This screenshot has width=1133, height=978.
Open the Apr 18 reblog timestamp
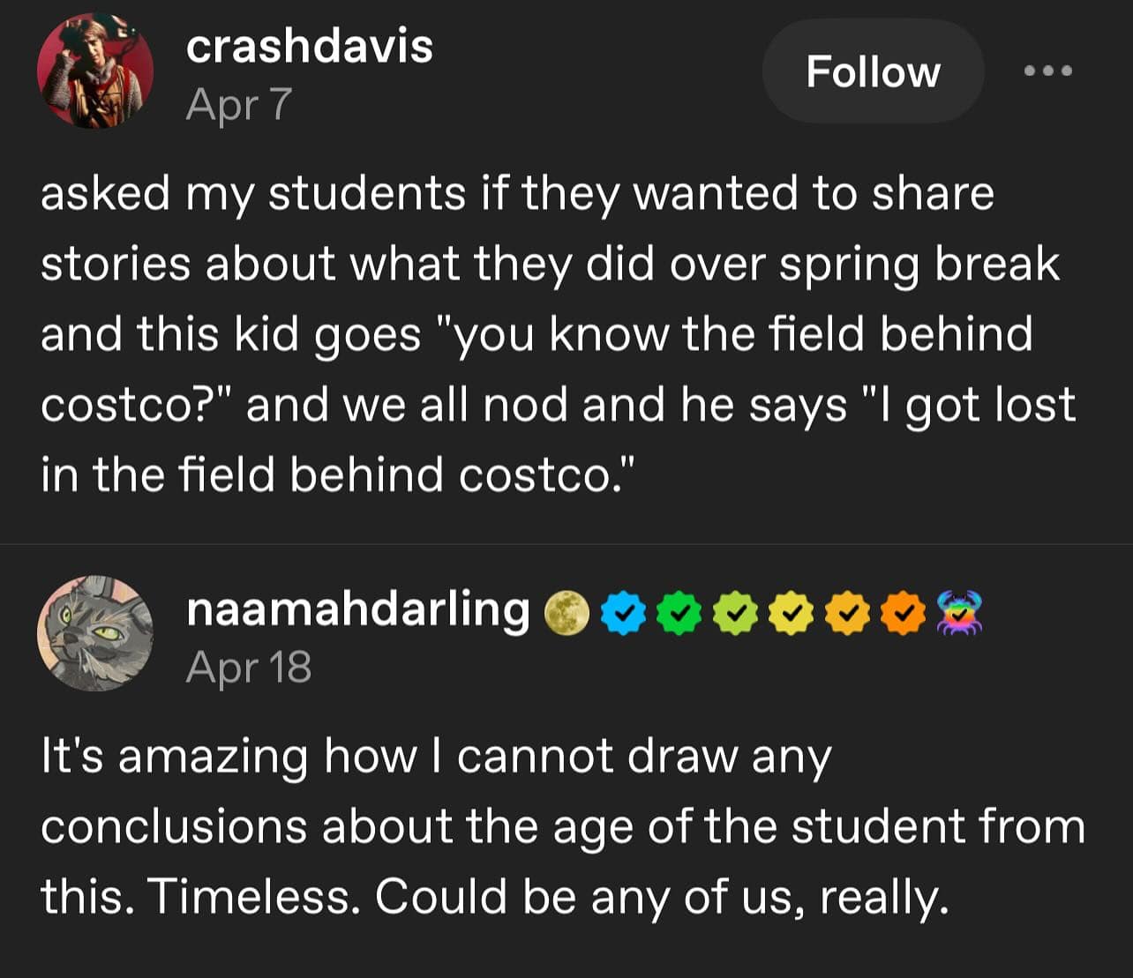pyautogui.click(x=250, y=668)
